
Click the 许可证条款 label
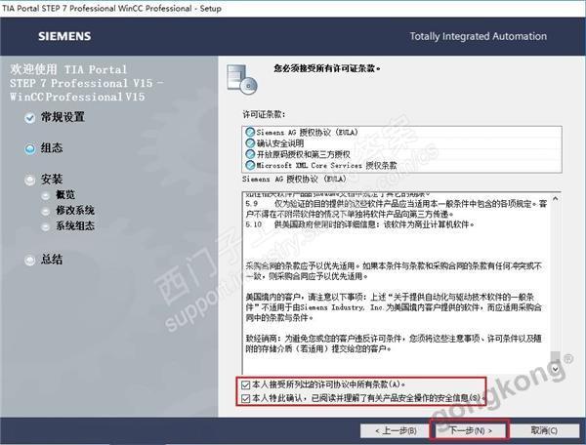click(x=264, y=114)
